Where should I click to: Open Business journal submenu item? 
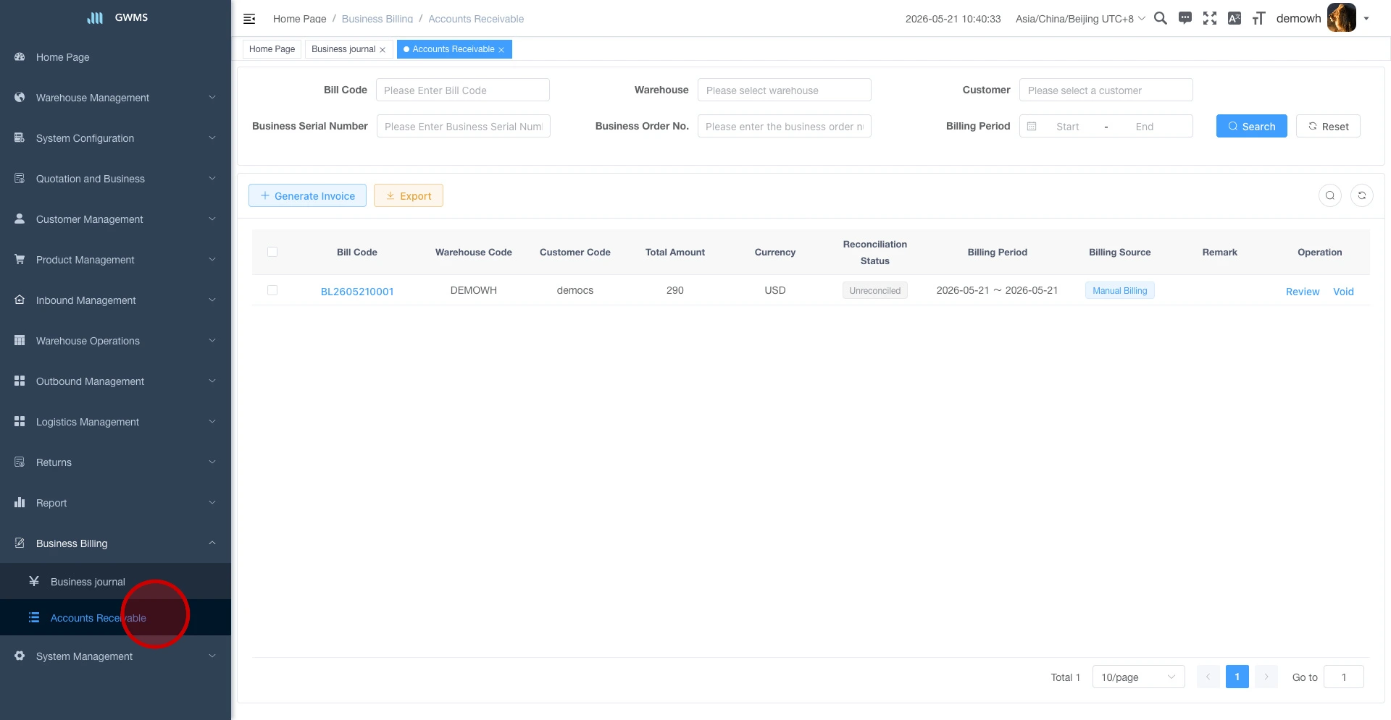pos(116,582)
